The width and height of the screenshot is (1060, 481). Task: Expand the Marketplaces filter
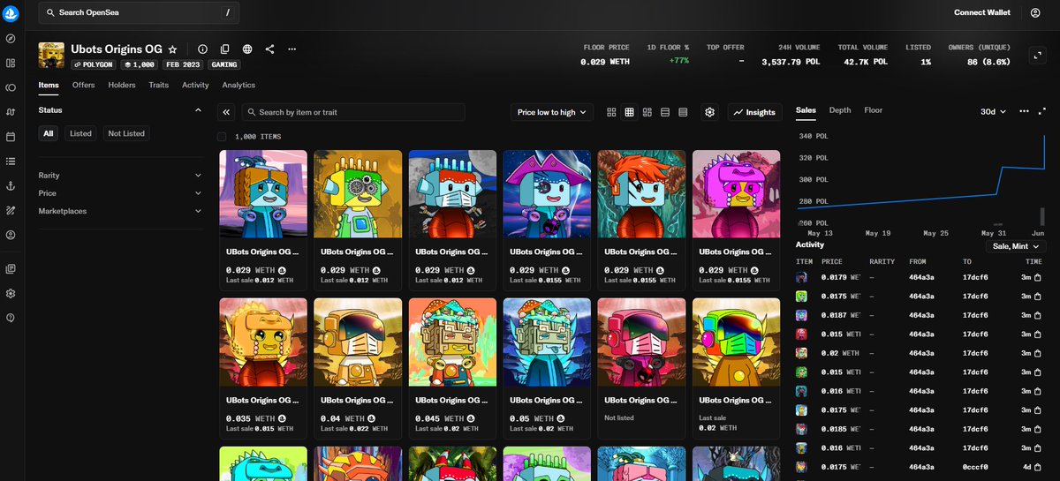click(x=120, y=211)
